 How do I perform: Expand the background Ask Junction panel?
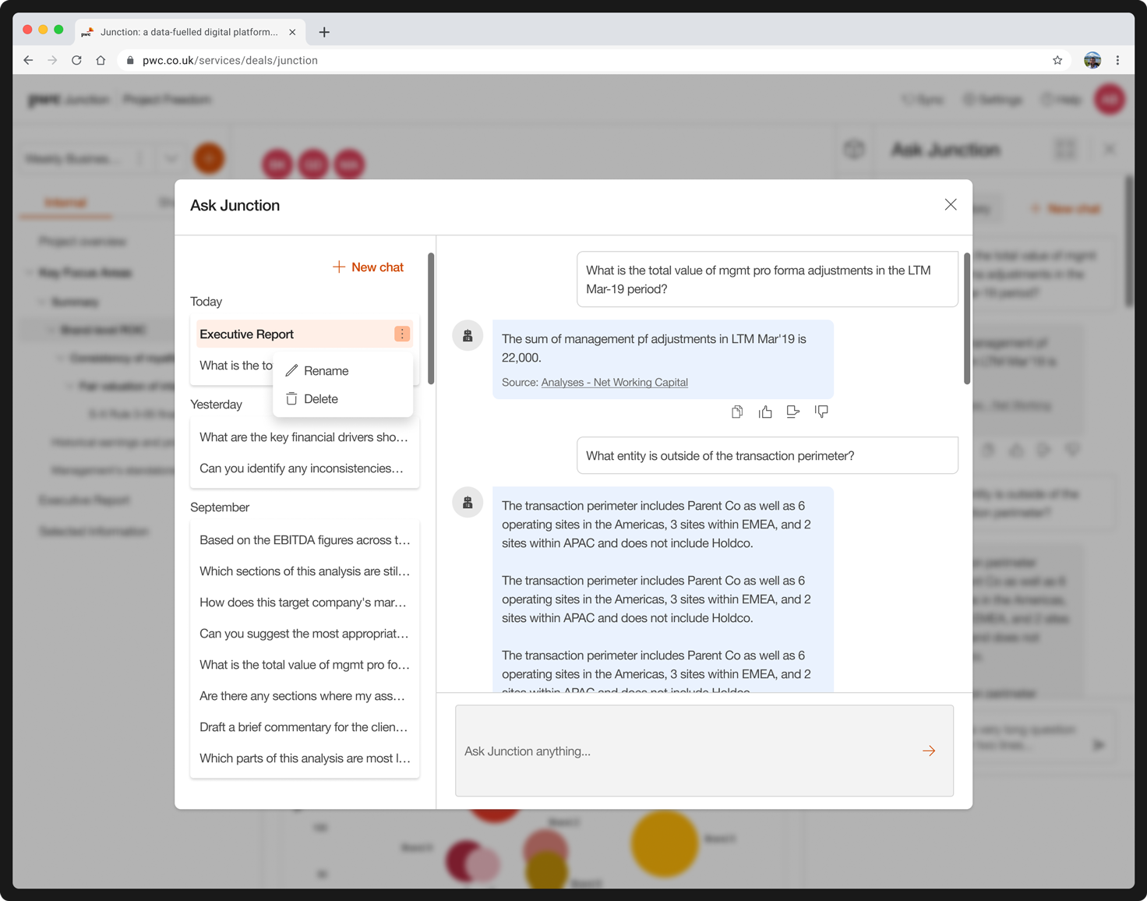(x=1064, y=149)
